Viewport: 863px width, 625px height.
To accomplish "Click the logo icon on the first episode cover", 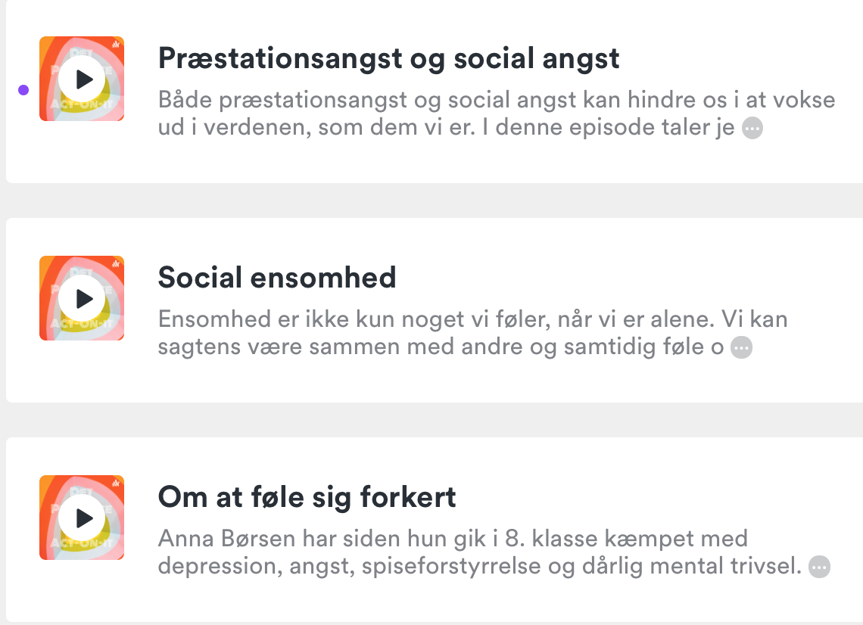I will click(x=116, y=44).
